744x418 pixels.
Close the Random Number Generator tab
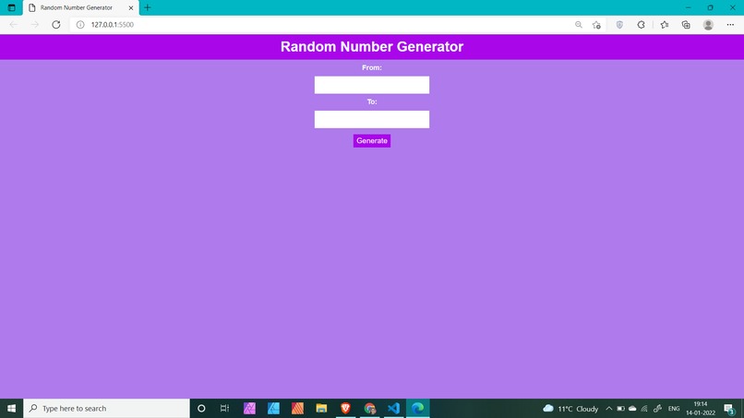pos(131,7)
